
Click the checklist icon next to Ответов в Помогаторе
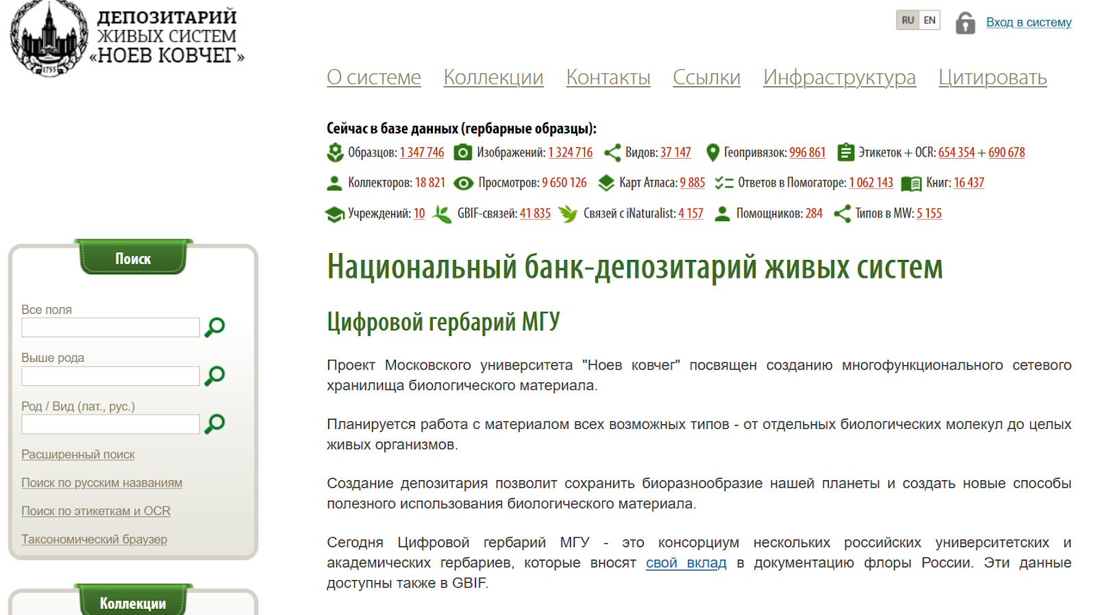point(724,183)
